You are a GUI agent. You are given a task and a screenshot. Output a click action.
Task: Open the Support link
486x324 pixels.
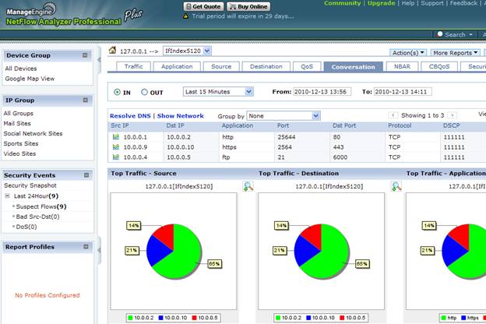432,3
